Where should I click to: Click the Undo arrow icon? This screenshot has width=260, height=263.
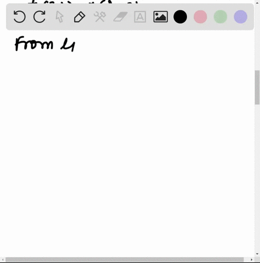point(19,17)
